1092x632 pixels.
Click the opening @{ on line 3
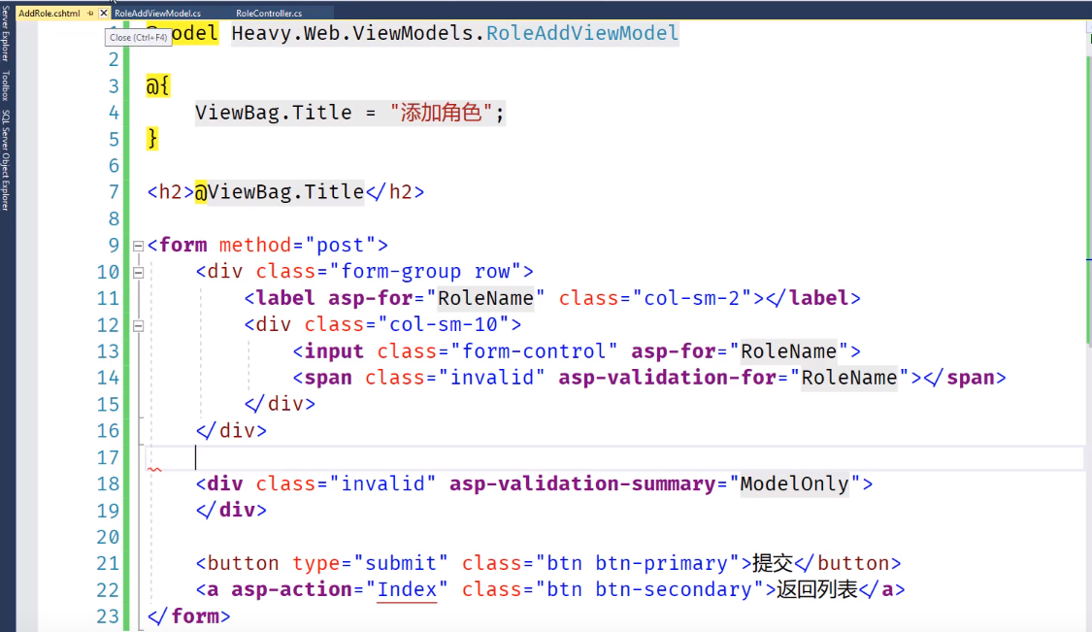coord(158,85)
